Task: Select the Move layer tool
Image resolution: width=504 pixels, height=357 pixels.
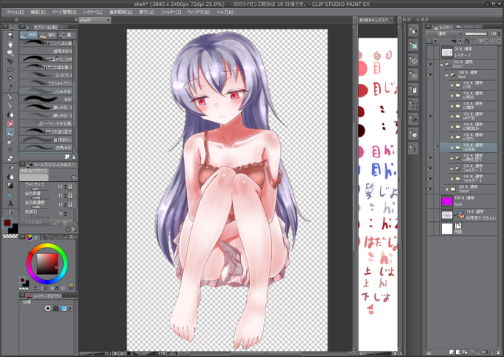Action: coord(10,61)
